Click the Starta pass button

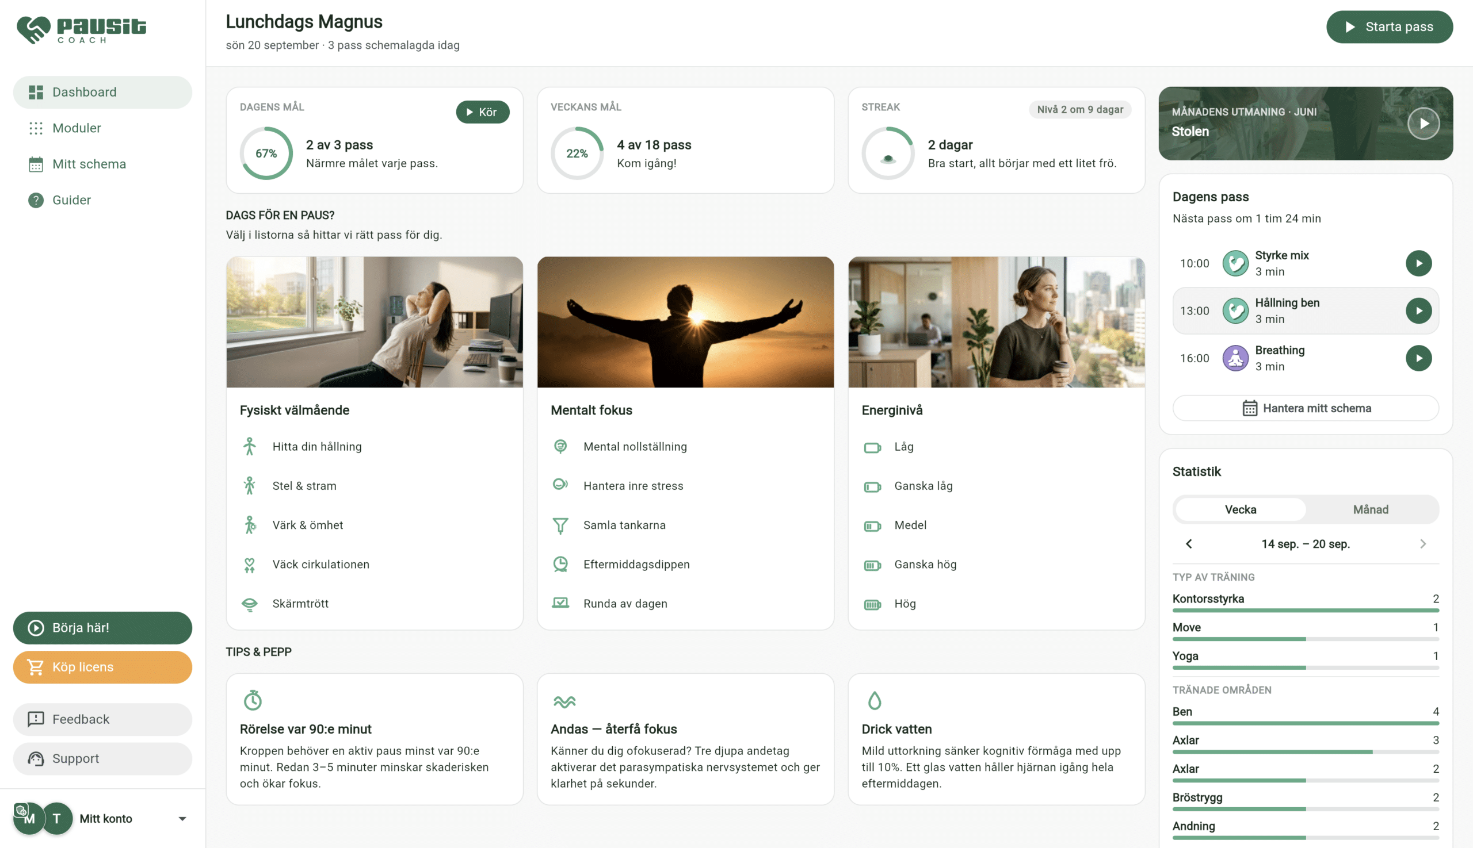(1389, 27)
